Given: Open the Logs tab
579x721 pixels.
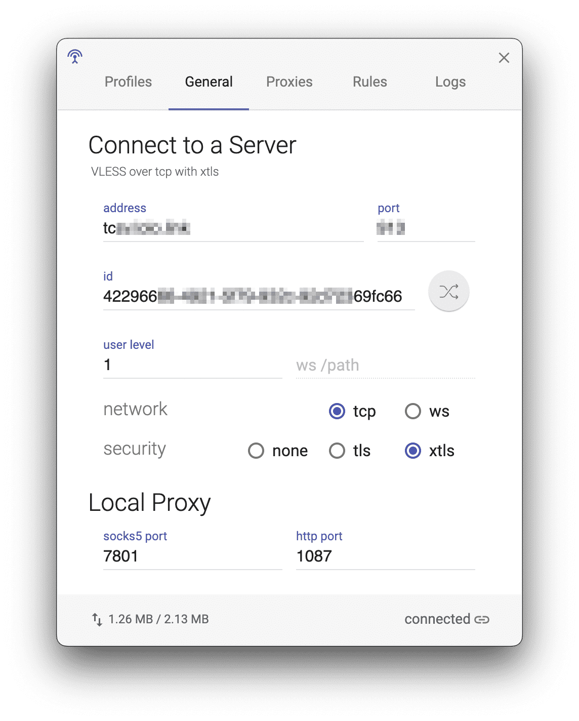Looking at the screenshot, I should point(450,82).
